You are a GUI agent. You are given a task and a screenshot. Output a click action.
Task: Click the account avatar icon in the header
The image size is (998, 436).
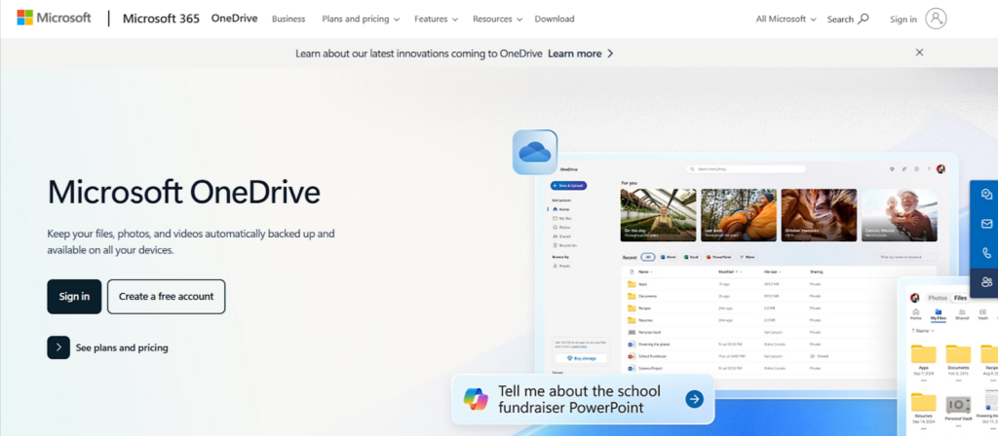pos(936,18)
